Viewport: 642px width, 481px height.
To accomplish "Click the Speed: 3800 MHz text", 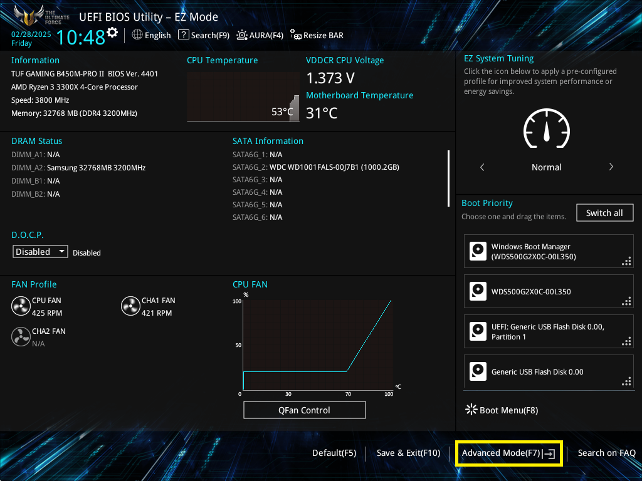I will (40, 100).
